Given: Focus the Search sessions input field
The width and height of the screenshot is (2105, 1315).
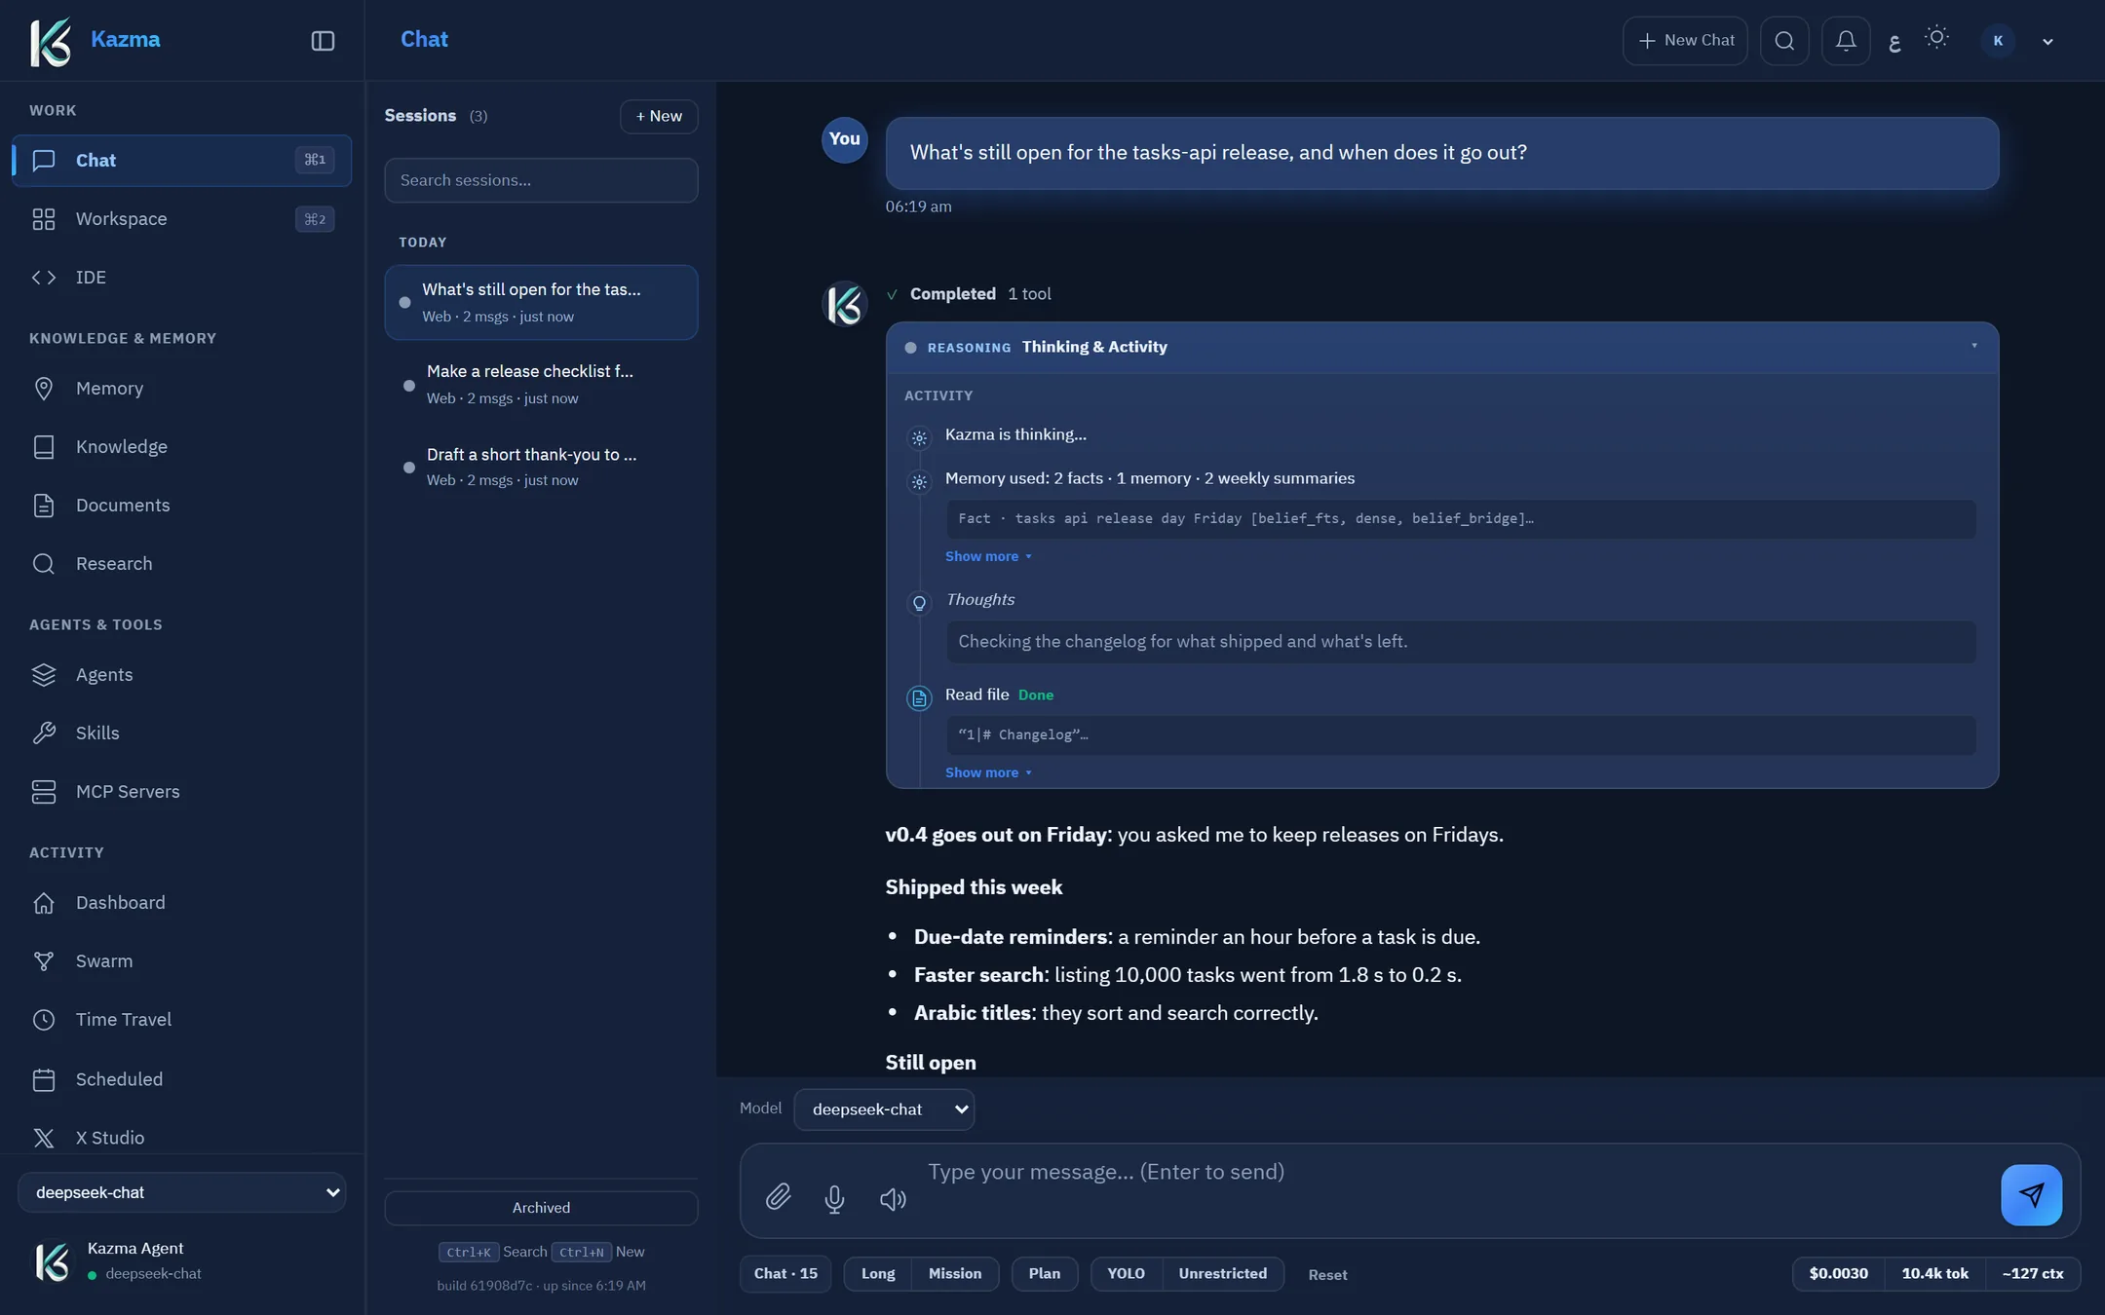Looking at the screenshot, I should (541, 180).
